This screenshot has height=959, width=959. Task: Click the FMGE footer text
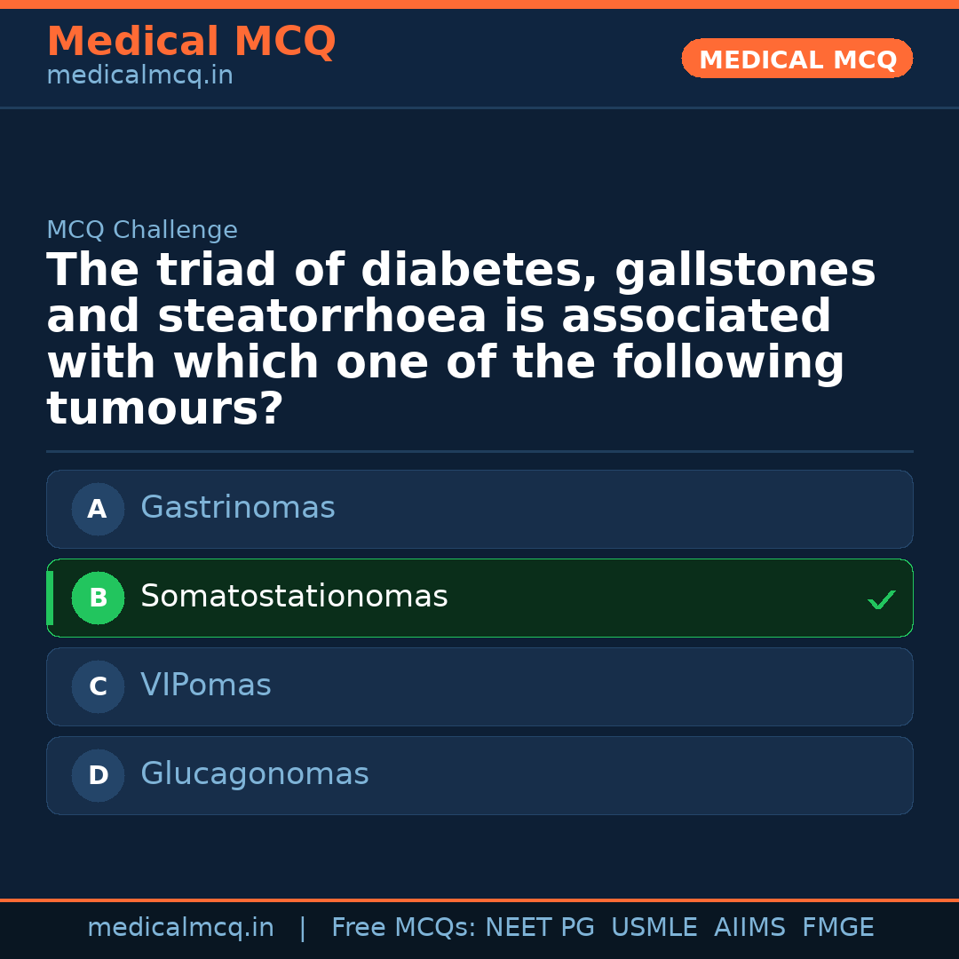(x=838, y=928)
